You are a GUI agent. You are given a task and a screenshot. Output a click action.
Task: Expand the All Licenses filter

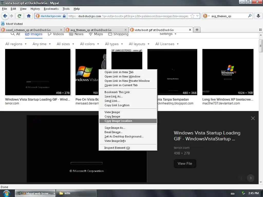click(167, 44)
